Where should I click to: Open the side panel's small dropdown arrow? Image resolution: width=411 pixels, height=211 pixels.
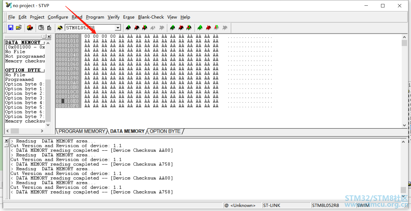(x=44, y=36)
